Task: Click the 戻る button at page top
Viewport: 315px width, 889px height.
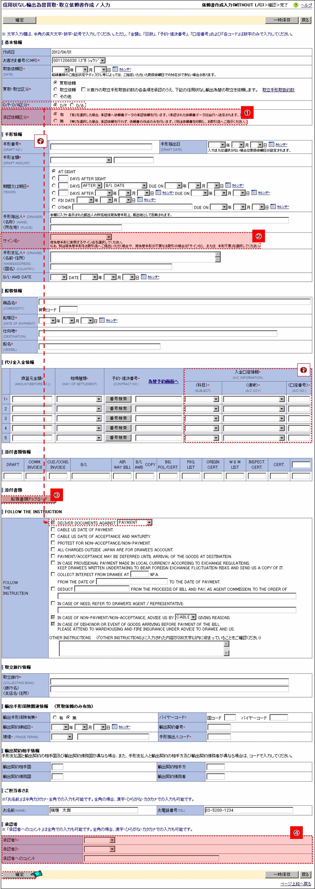Action: point(306,20)
